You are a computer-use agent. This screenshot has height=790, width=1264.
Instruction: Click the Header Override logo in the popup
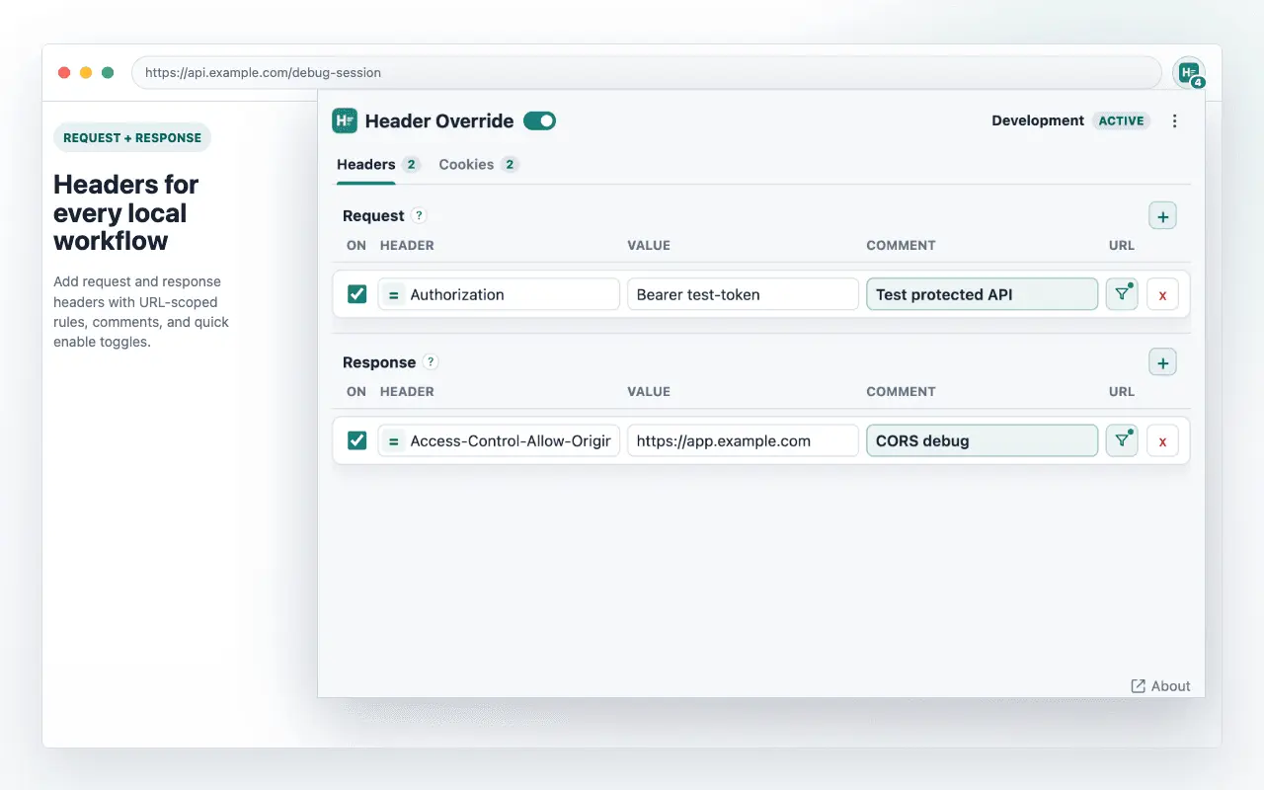click(x=345, y=120)
